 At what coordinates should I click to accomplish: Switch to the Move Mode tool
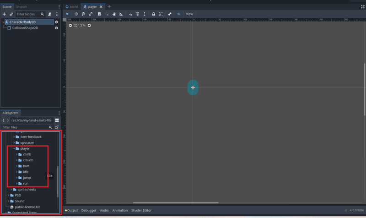pos(76,14)
